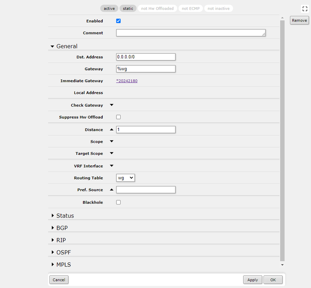311x288 pixels.
Task: Click the not ECMP tag
Action: (x=191, y=8)
